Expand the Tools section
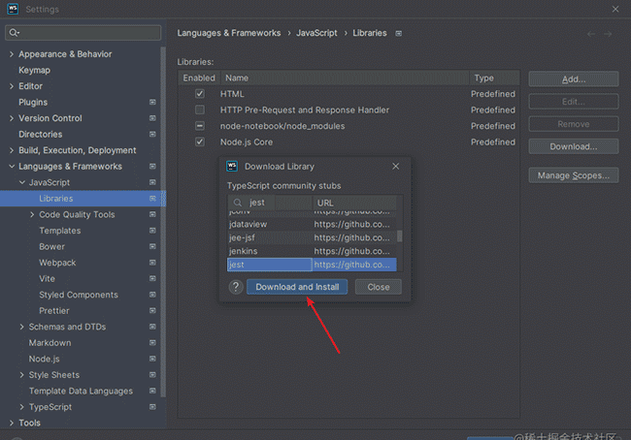Screen dimensions: 631x440 pyautogui.click(x=12, y=423)
